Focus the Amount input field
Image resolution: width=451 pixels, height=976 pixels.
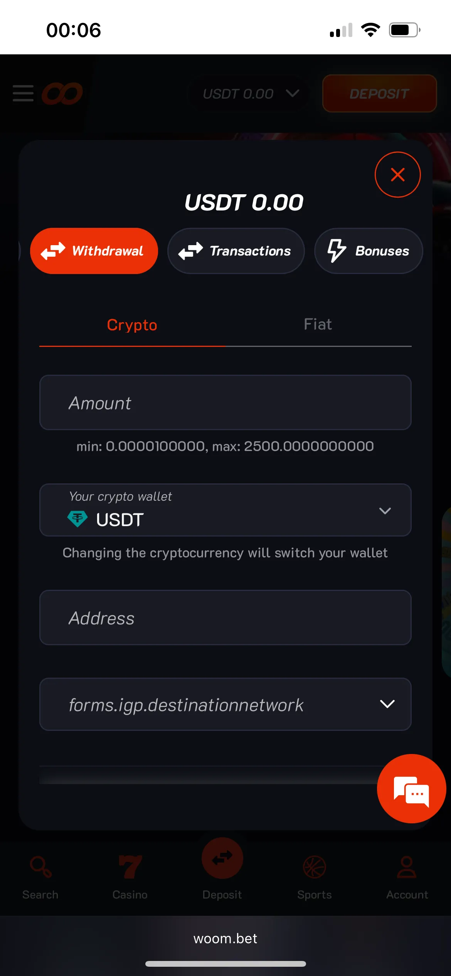[x=225, y=403]
